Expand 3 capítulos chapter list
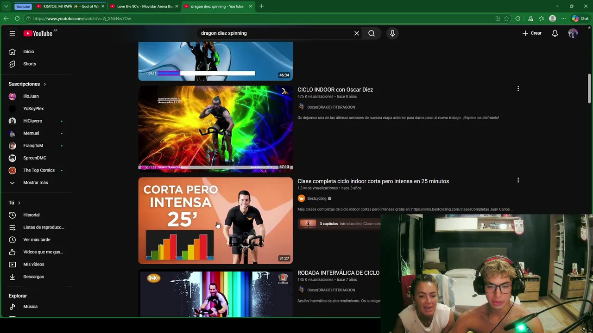The height and width of the screenshot is (333, 593). (x=339, y=224)
